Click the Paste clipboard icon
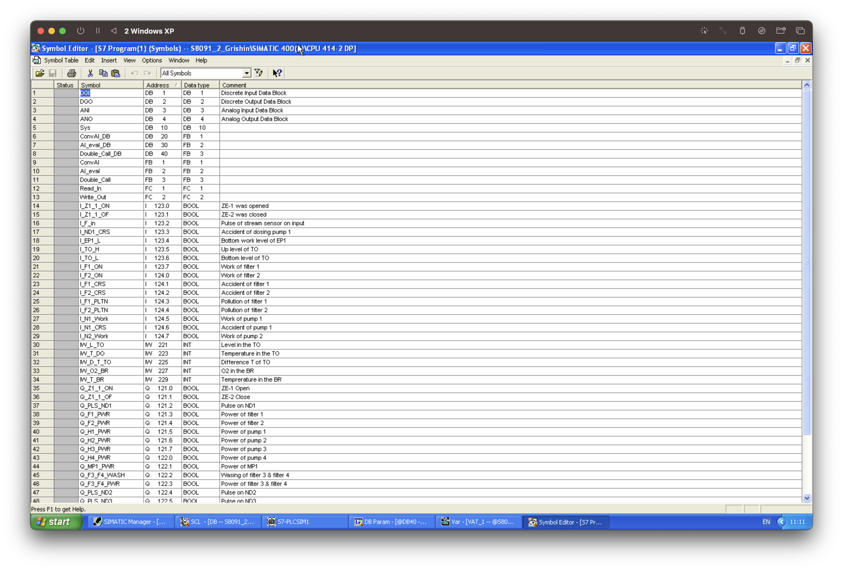Viewport: 843px width, 570px height. point(116,73)
